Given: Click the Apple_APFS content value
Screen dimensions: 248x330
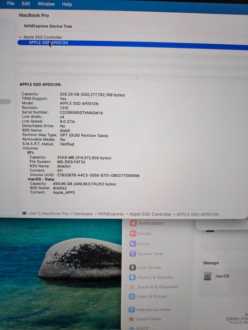Looking at the screenshot, I should click(x=64, y=192).
